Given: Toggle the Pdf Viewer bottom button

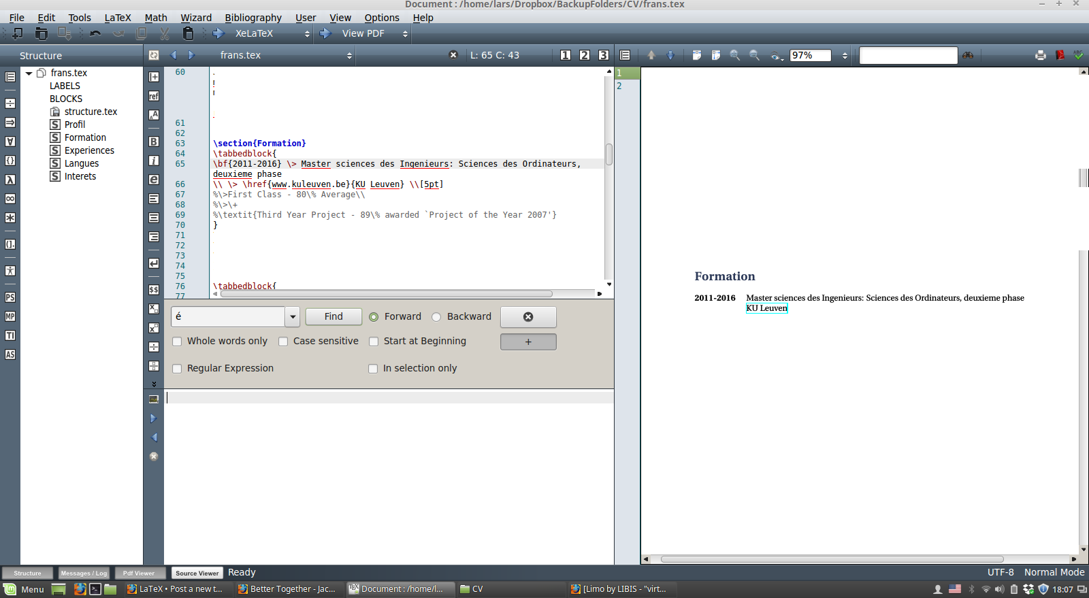Looking at the screenshot, I should click(139, 573).
